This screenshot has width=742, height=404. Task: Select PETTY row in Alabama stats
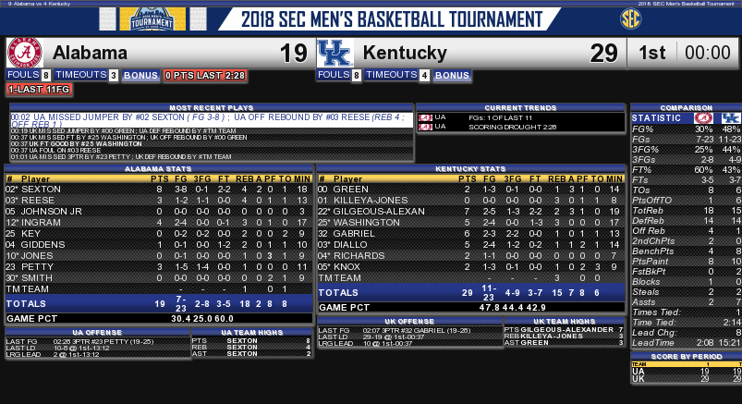coord(159,266)
